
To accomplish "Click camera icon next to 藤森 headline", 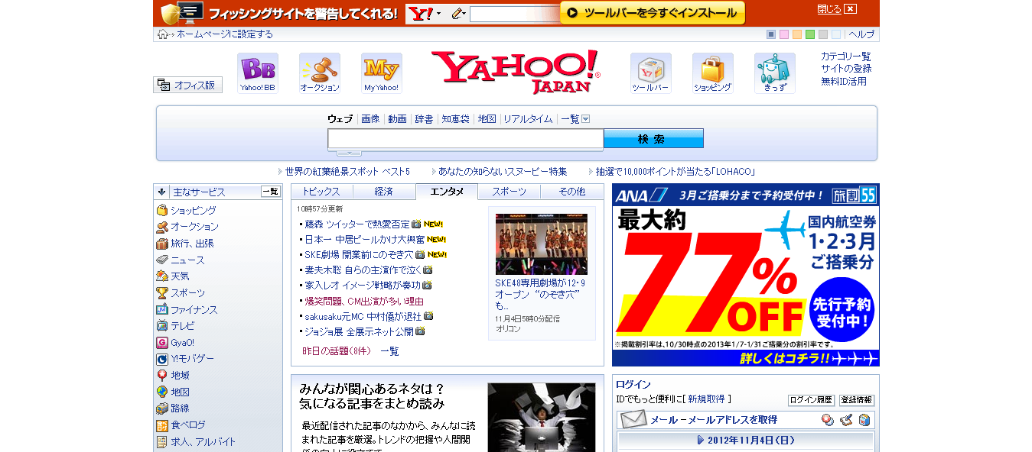I will [416, 224].
